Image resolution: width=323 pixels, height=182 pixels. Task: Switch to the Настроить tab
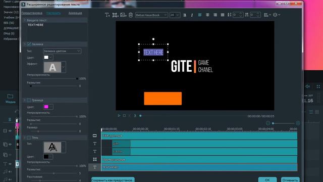[53, 13]
